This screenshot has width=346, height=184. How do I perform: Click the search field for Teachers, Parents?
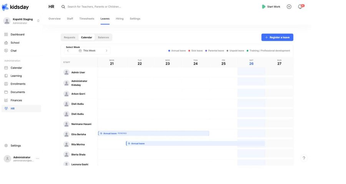[94, 7]
